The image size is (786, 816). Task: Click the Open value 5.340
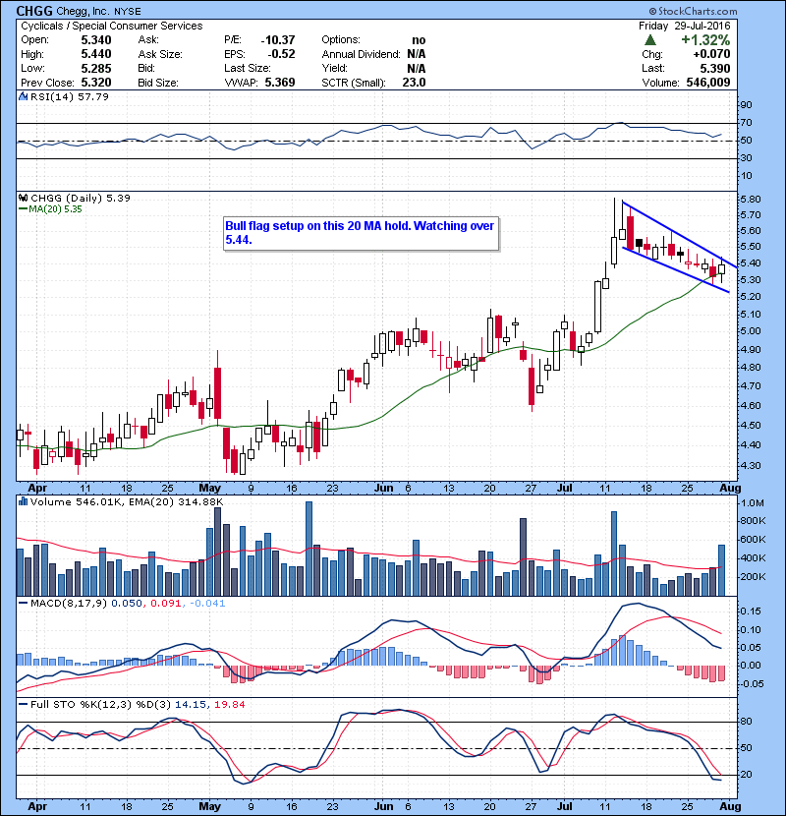pos(96,40)
